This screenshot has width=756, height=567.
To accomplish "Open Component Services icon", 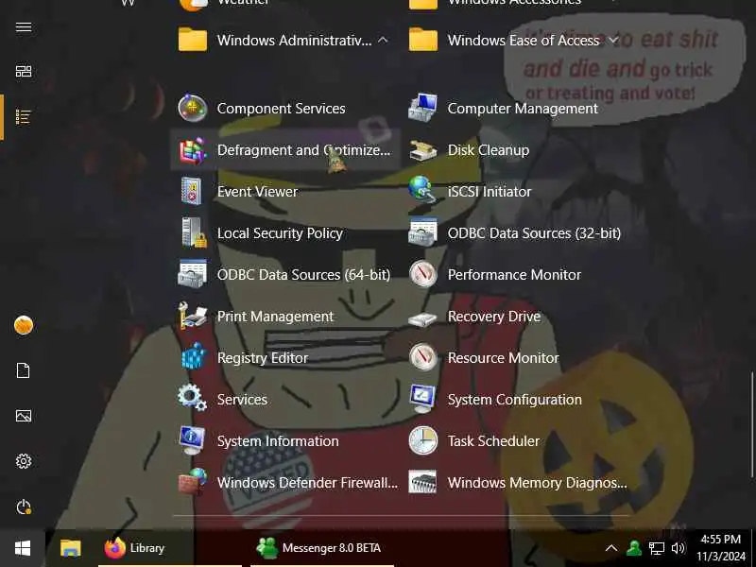I will click(x=193, y=109).
